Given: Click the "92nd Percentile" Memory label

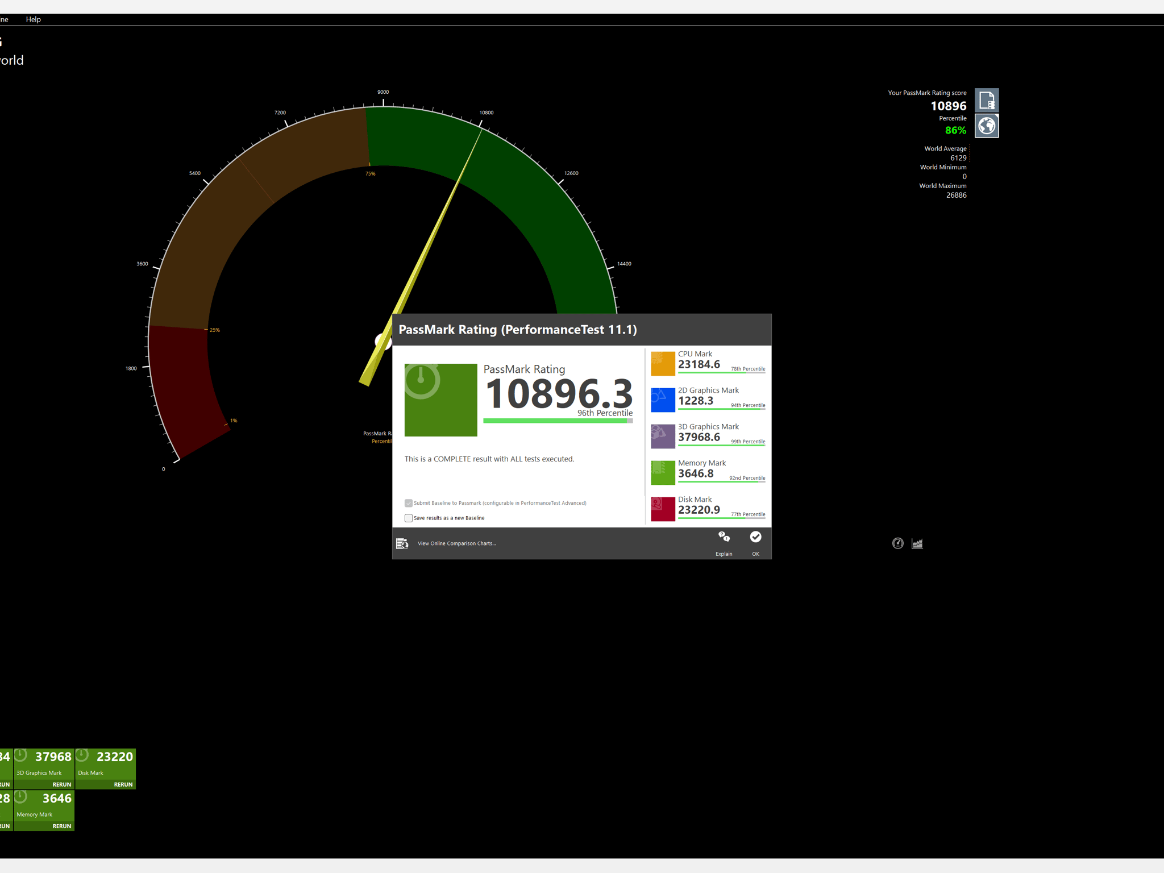Looking at the screenshot, I should [747, 478].
